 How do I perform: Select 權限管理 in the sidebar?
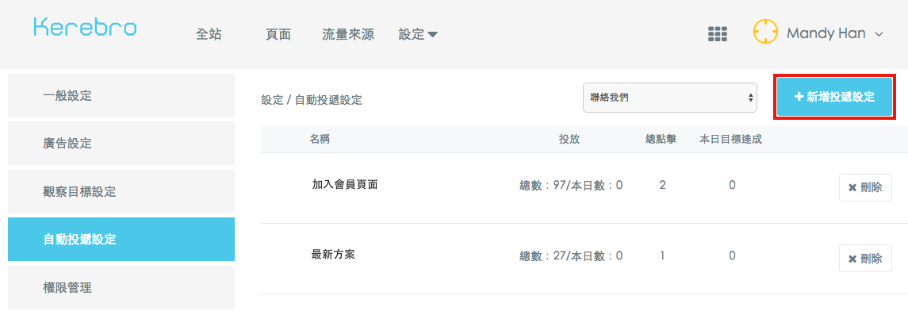(121, 287)
